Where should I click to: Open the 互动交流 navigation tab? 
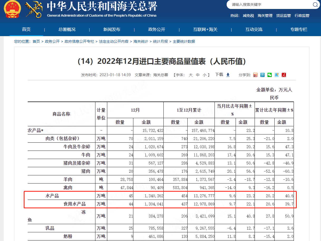(254, 30)
